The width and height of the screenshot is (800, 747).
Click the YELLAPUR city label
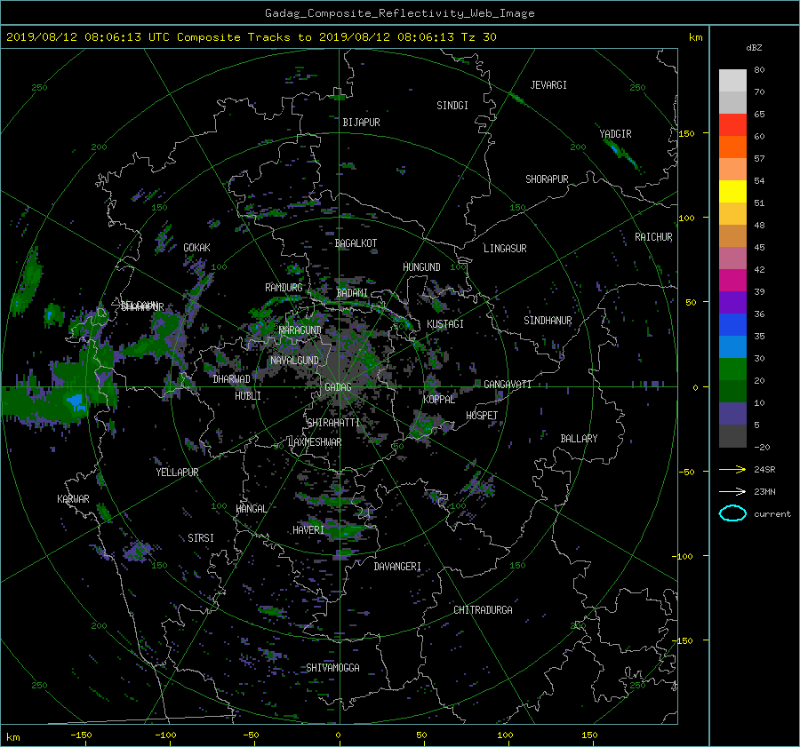click(177, 473)
